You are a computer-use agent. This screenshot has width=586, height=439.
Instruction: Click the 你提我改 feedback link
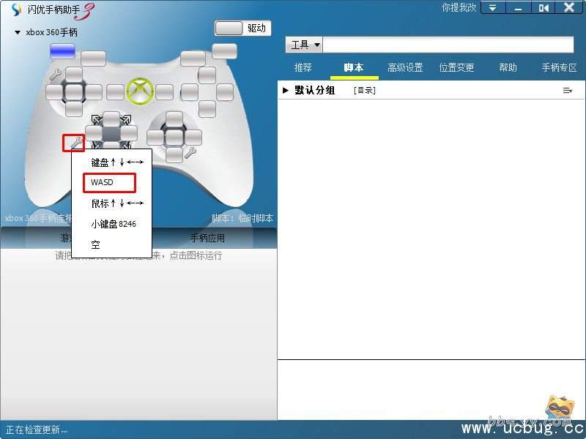pyautogui.click(x=459, y=7)
